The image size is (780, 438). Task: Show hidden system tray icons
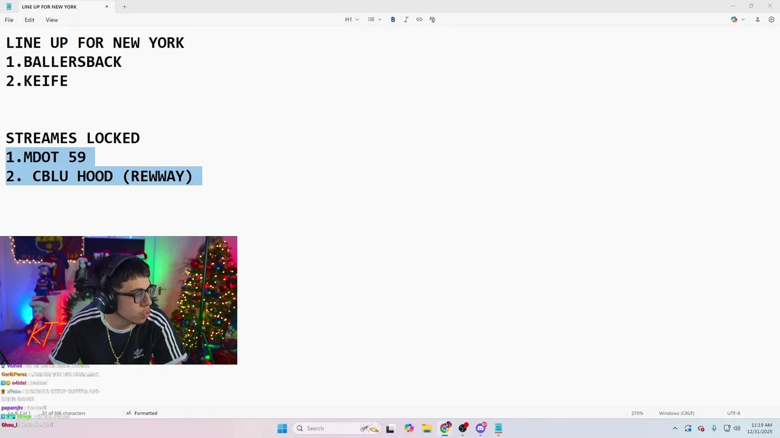(x=675, y=428)
